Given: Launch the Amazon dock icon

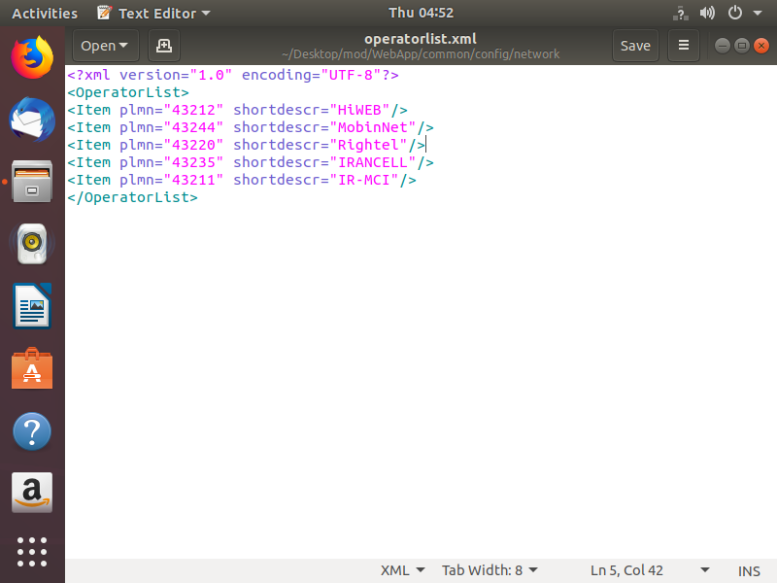Looking at the screenshot, I should (32, 493).
